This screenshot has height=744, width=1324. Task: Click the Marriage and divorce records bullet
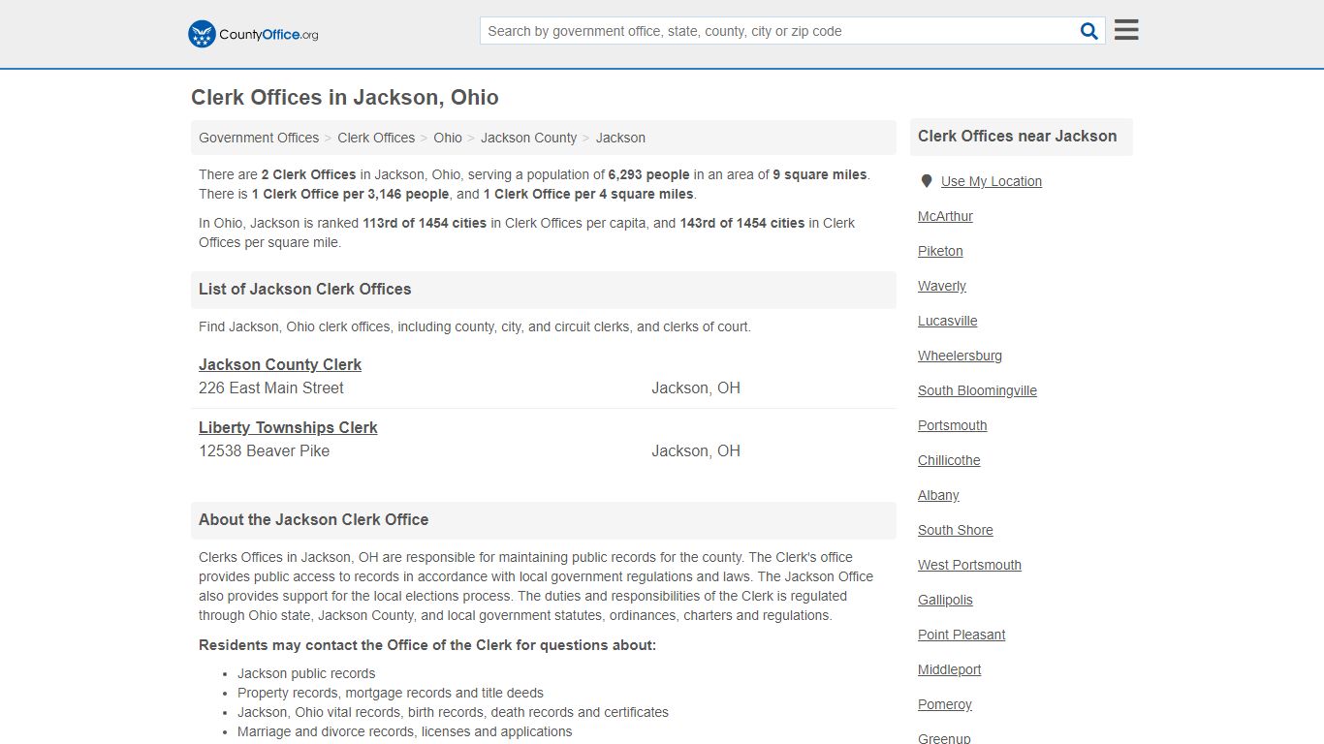[405, 731]
